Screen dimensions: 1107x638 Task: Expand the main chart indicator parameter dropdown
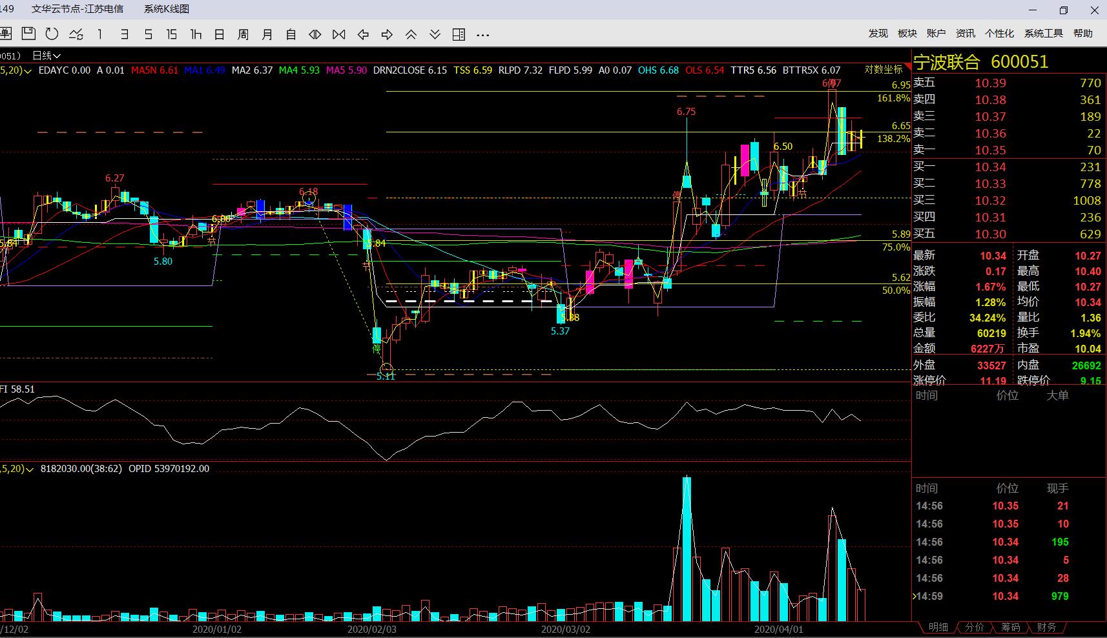(x=26, y=70)
